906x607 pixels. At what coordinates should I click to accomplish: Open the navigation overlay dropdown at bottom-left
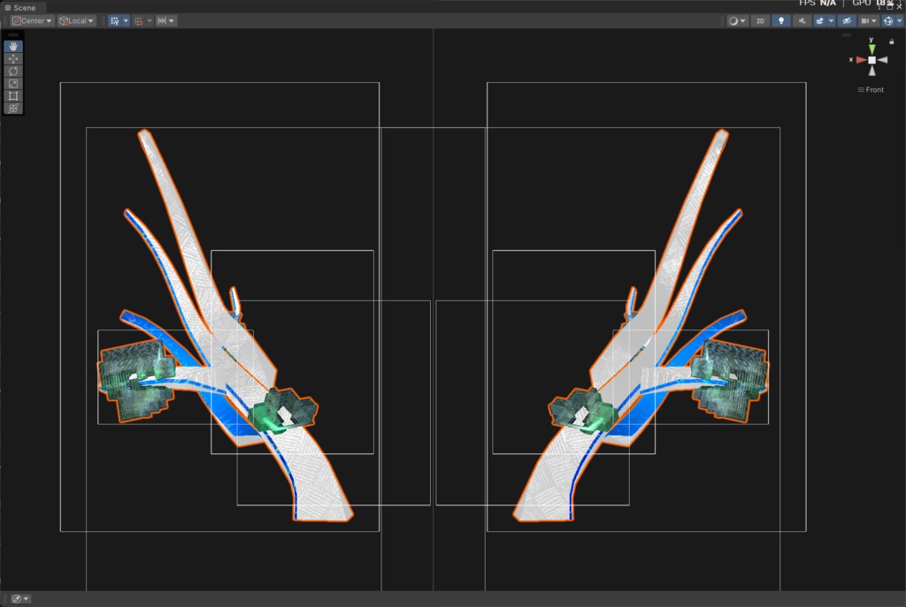pos(20,599)
